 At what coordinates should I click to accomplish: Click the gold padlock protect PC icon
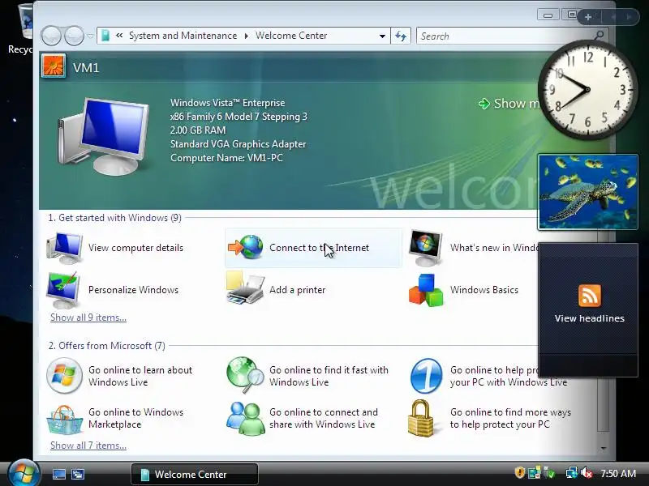coord(421,418)
